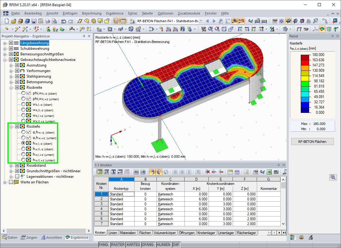Viewport: 341px width, 248px height.
Task: Click table vertical scrollbar down arrow
Action: [x=283, y=224]
